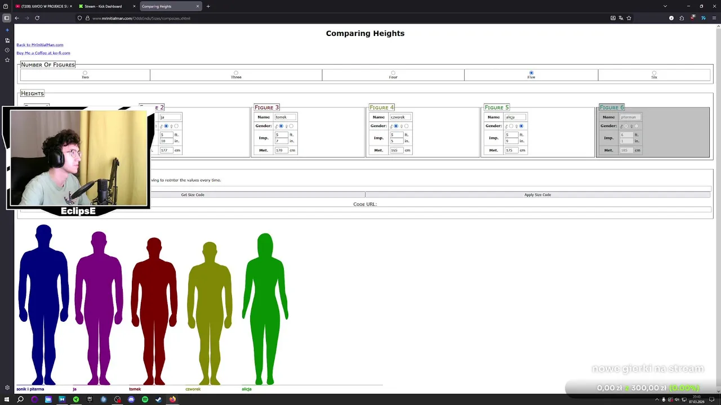Image resolution: width=721 pixels, height=405 pixels.
Task: Click the 'Comparing Heights' page heading
Action: tap(365, 33)
